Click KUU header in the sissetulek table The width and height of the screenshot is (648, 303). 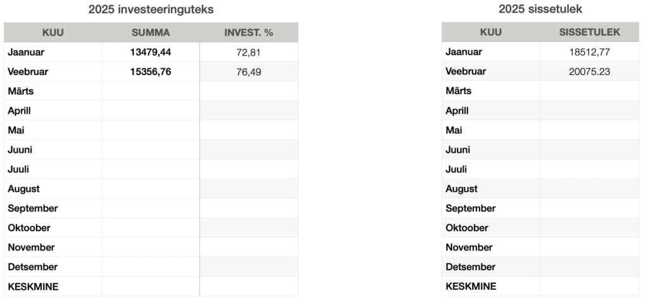click(x=491, y=32)
